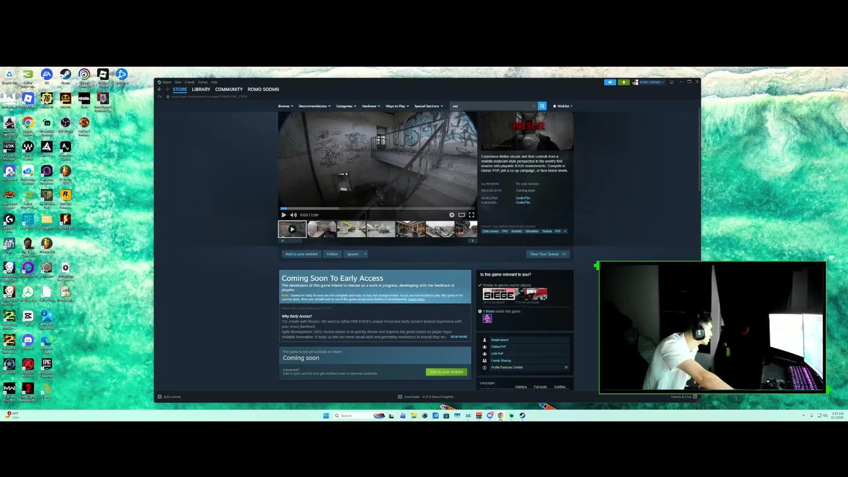The width and height of the screenshot is (848, 477).
Task: Open the Wishlist link in the store bar
Action: [562, 106]
